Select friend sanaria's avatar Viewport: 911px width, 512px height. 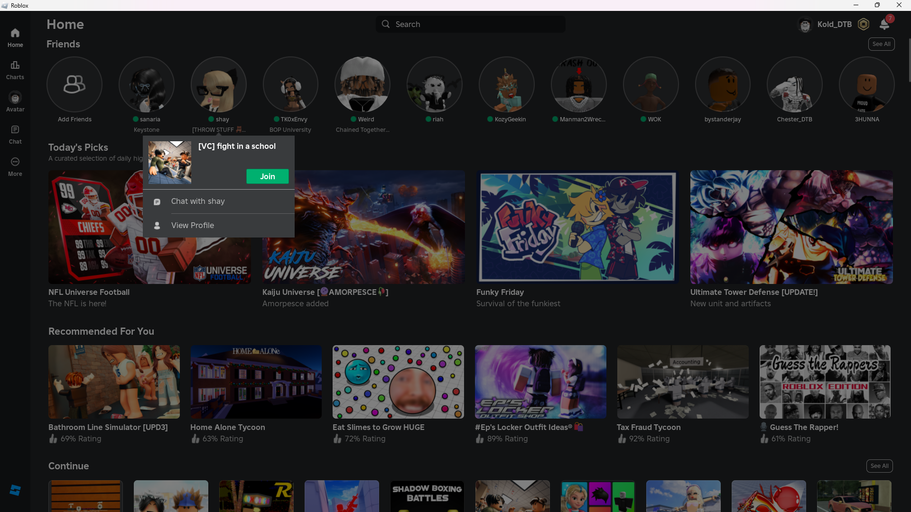[147, 84]
